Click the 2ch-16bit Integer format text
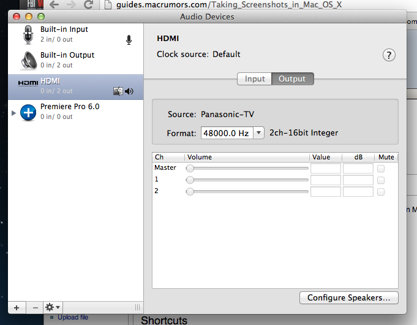The height and width of the screenshot is (325, 417). 304,132
